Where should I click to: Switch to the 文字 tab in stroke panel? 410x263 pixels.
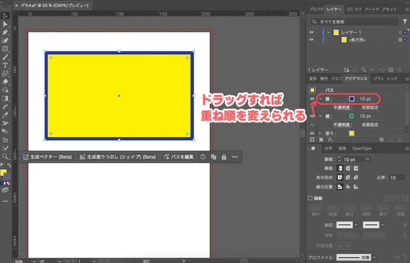click(x=328, y=148)
